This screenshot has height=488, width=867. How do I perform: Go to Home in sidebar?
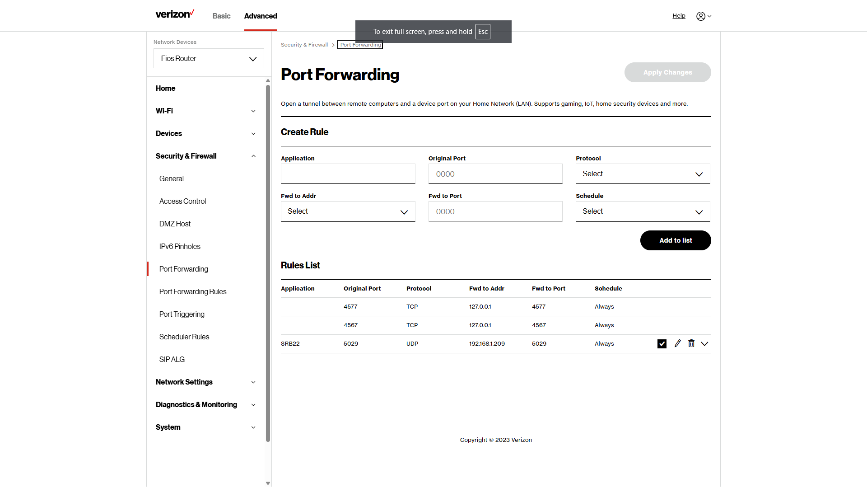pyautogui.click(x=165, y=88)
